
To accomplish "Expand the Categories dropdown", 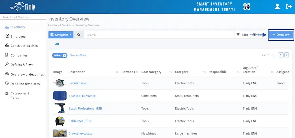I will 61,35.
